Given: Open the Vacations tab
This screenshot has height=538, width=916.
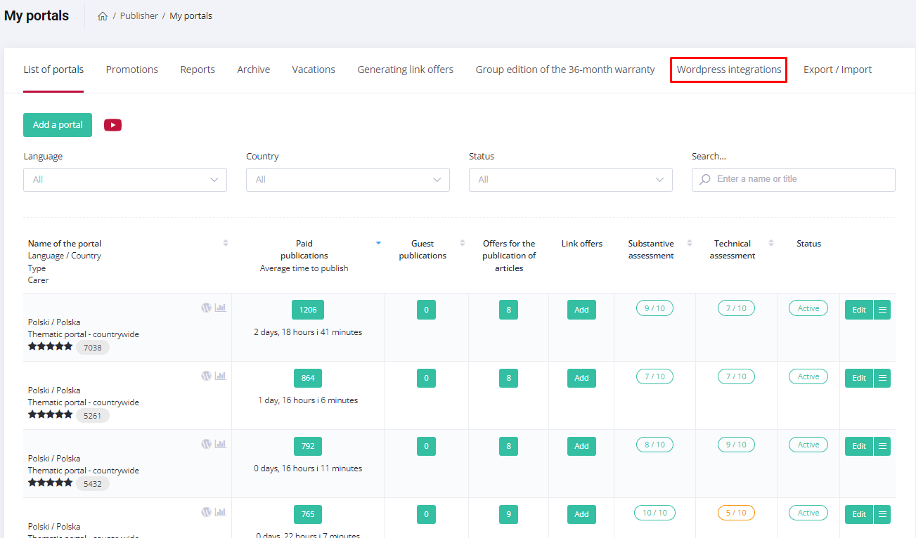Looking at the screenshot, I should [x=314, y=70].
